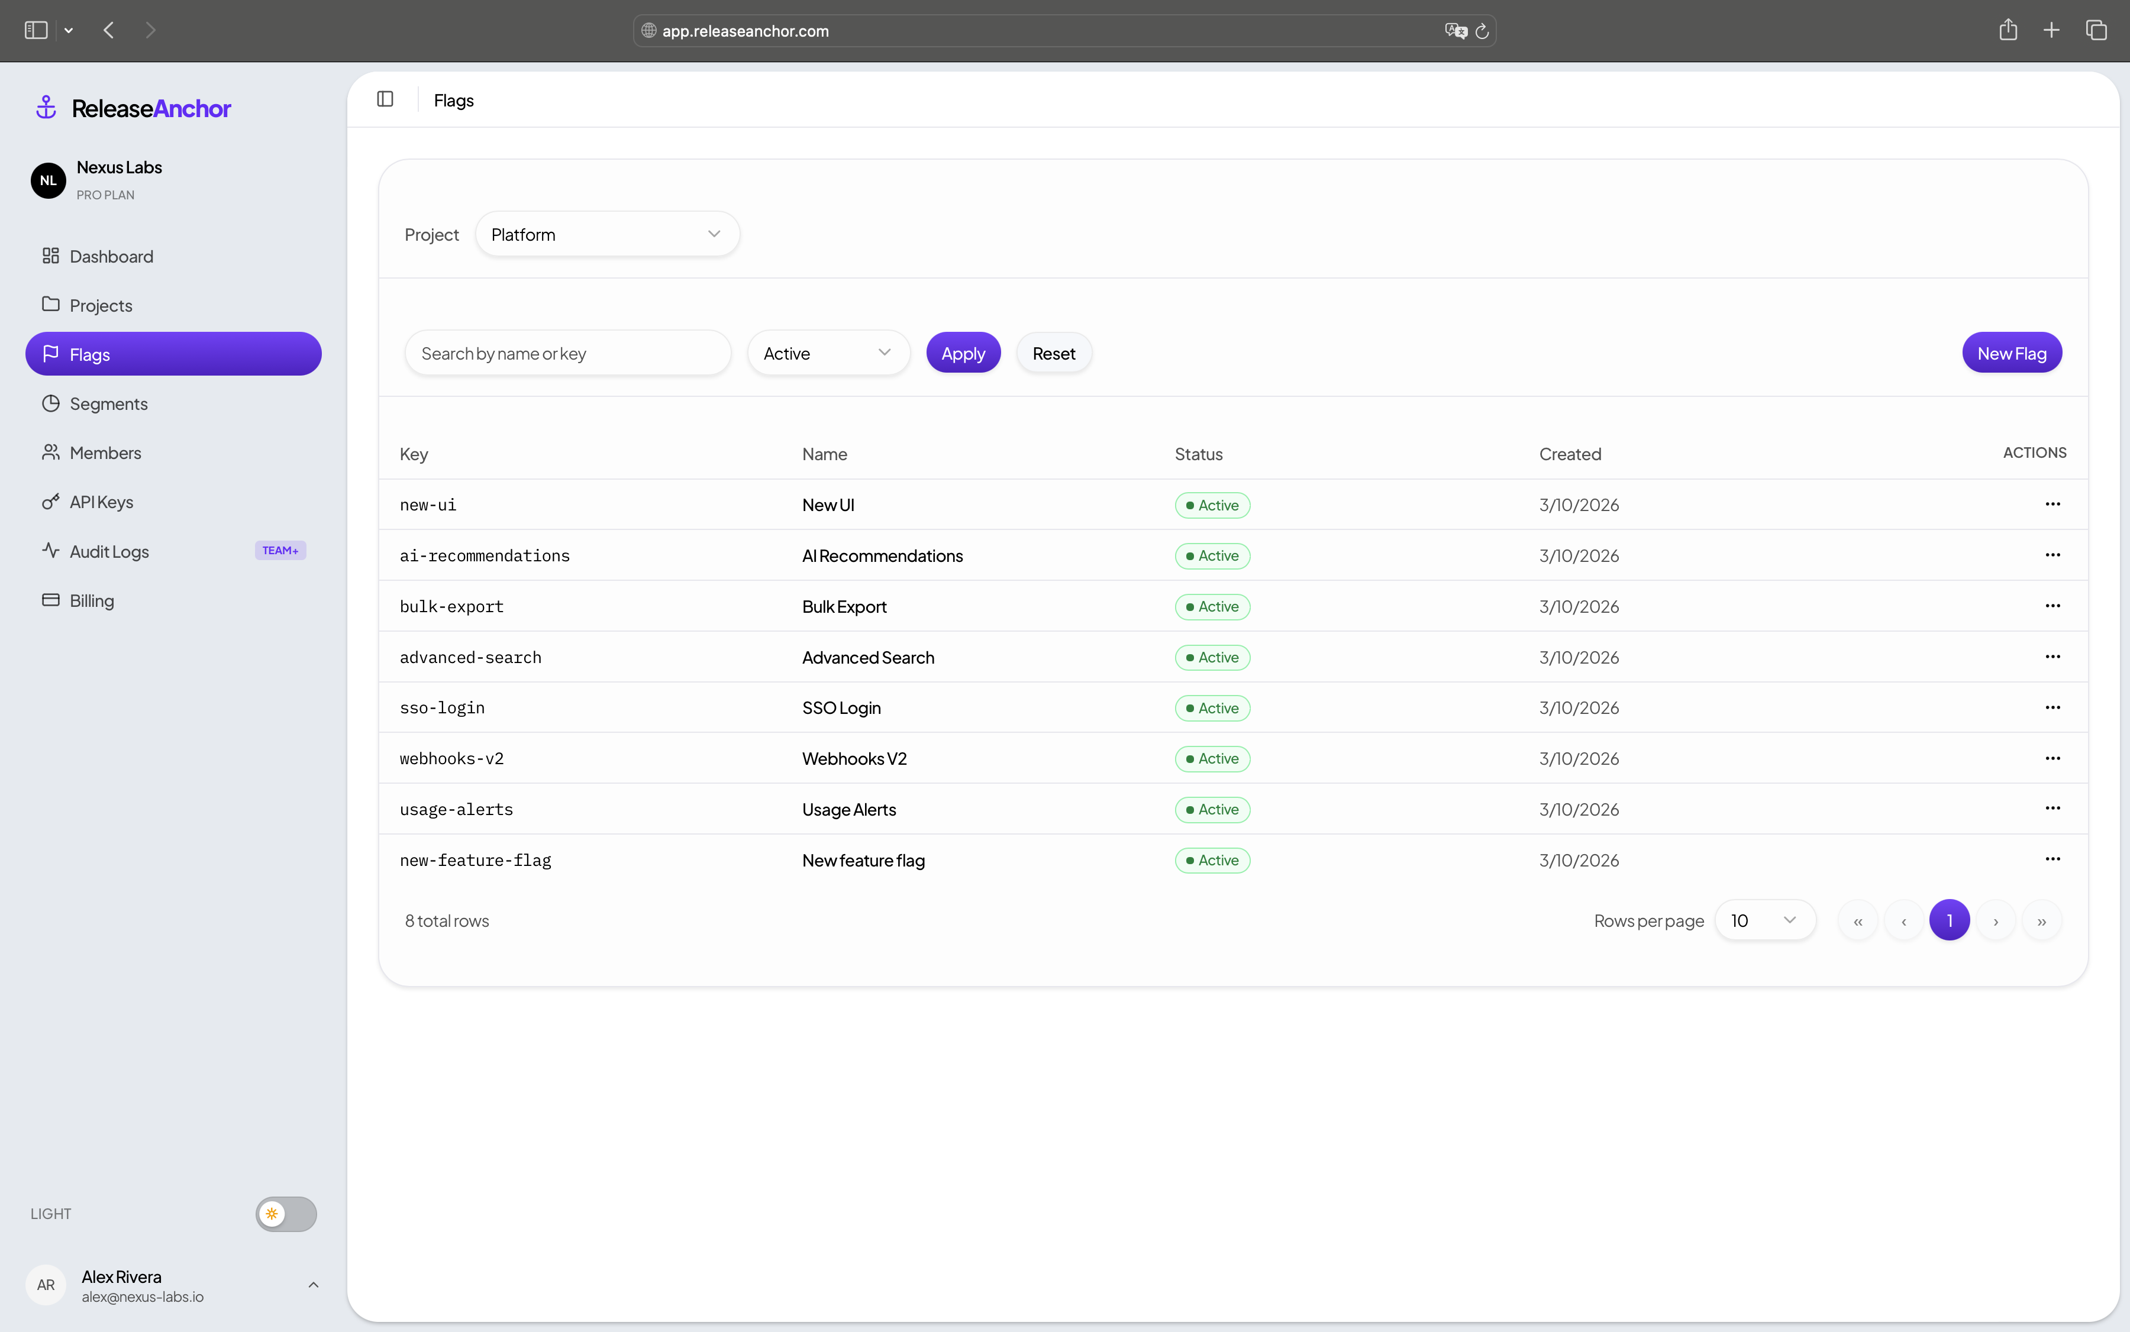Screen dimensions: 2130x1332
Task: Open actions menu for the new-ui flag
Action: [x=2051, y=504]
